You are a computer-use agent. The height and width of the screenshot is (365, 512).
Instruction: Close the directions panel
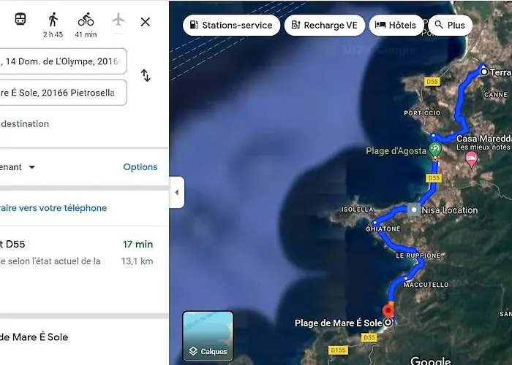point(146,22)
